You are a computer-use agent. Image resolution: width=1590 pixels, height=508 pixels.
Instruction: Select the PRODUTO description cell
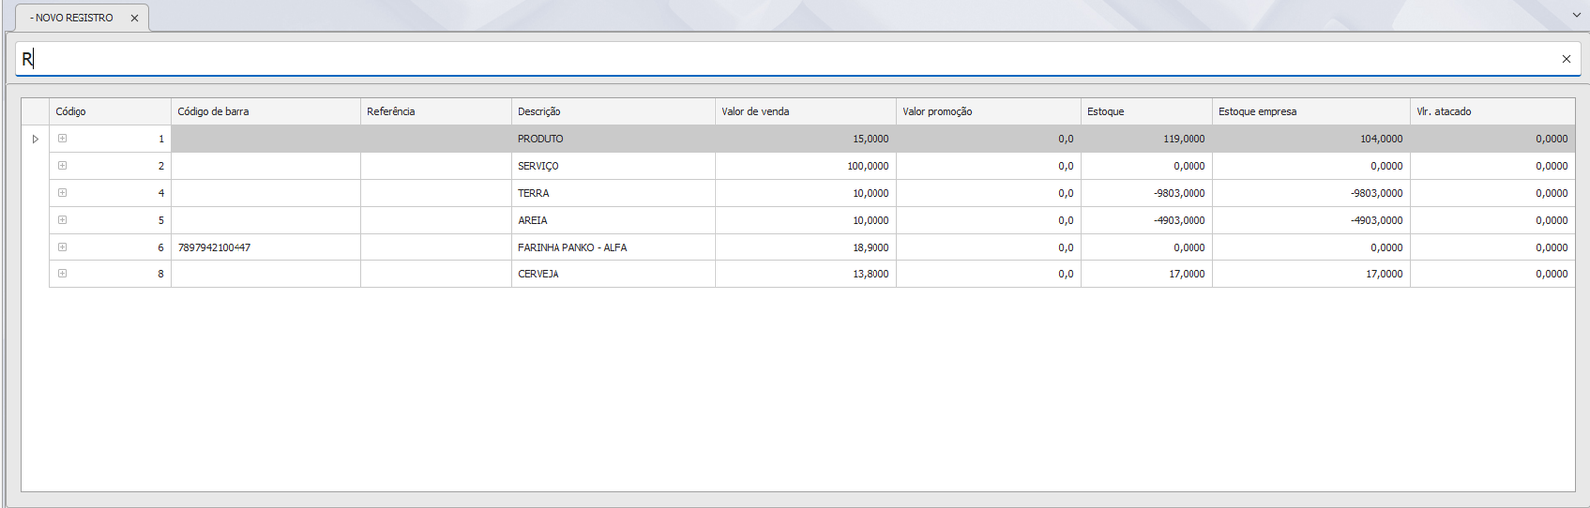[613, 139]
